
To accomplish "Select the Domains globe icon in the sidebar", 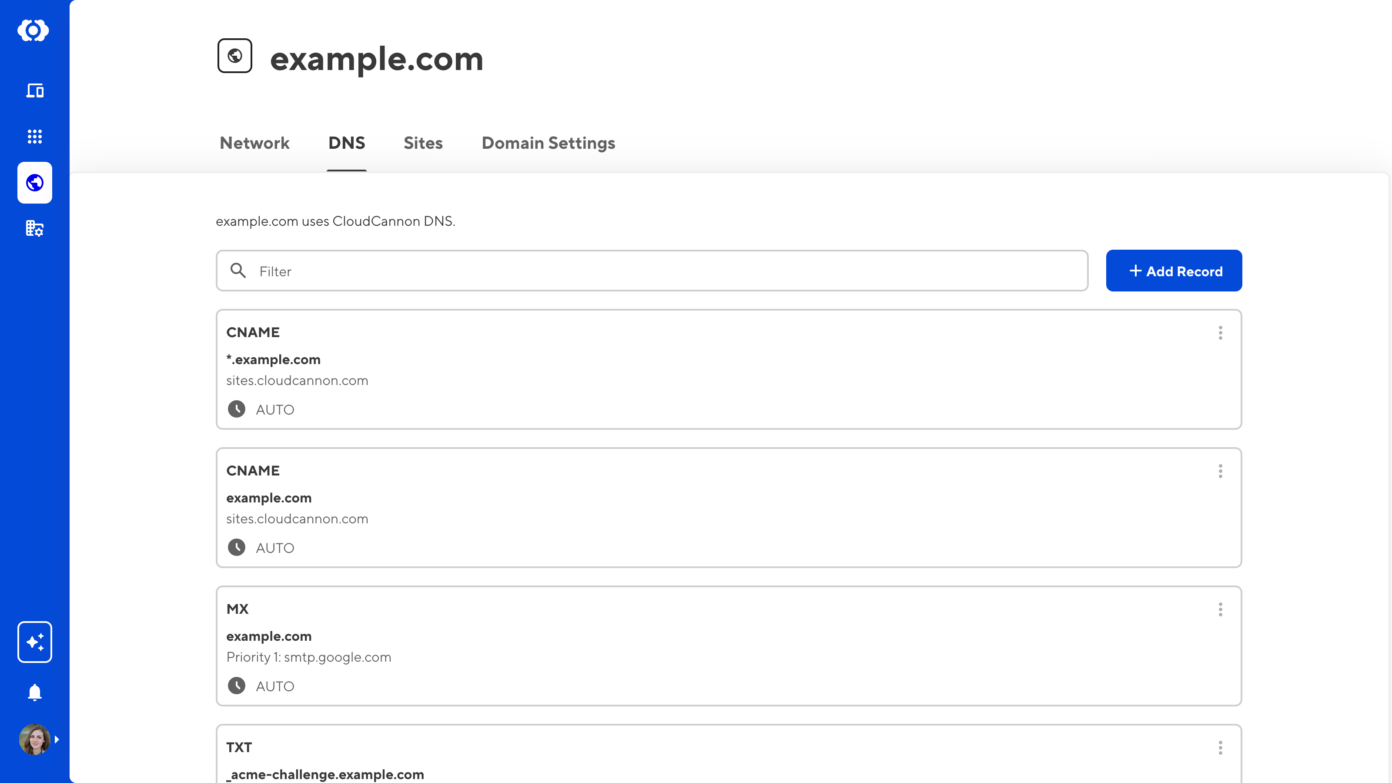I will click(x=35, y=183).
